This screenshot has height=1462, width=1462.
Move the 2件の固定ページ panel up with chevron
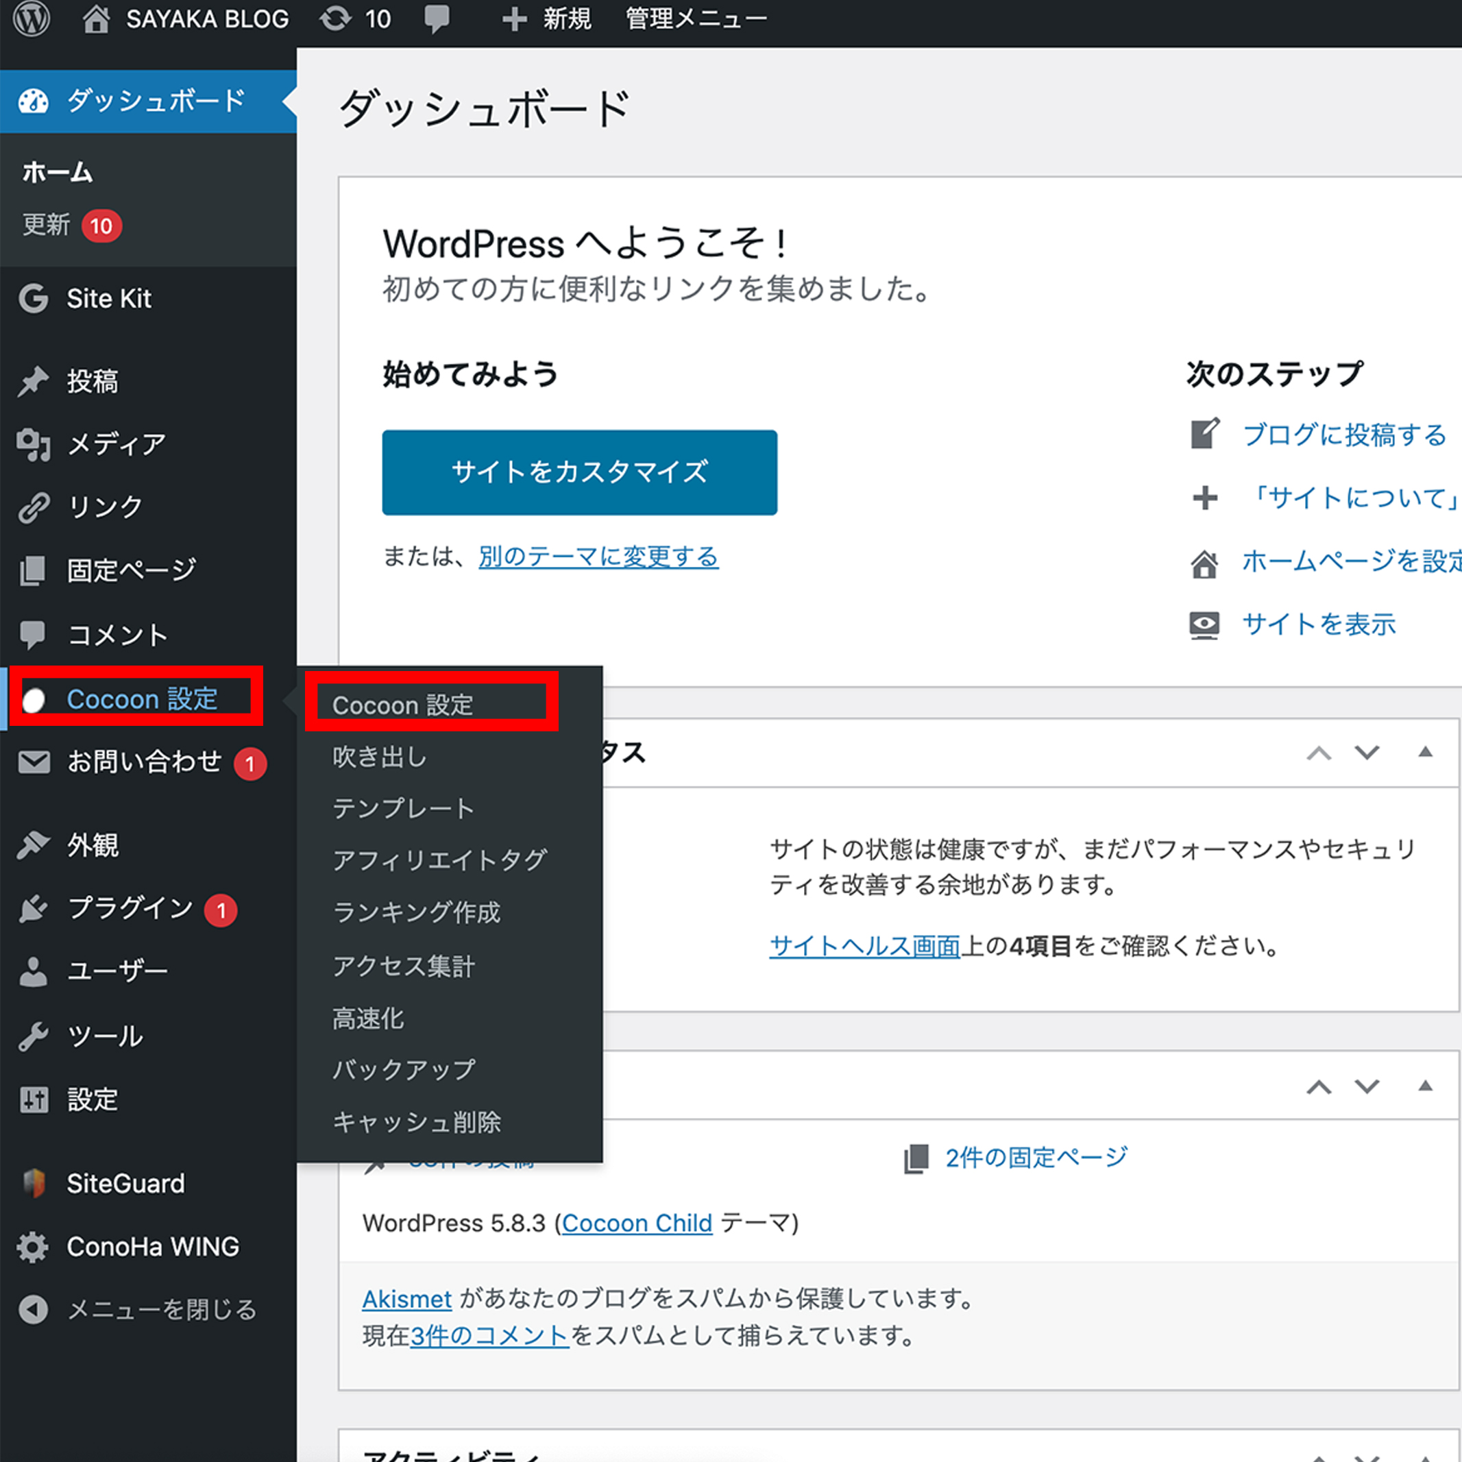tap(1319, 1086)
